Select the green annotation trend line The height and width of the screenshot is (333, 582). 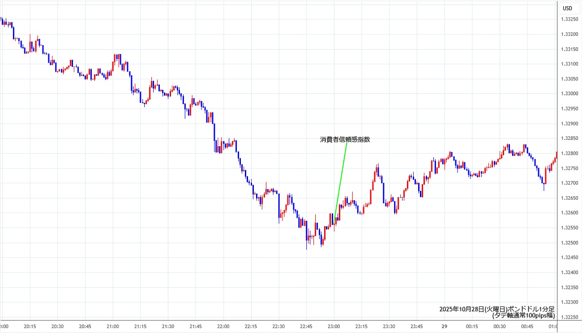click(341, 179)
